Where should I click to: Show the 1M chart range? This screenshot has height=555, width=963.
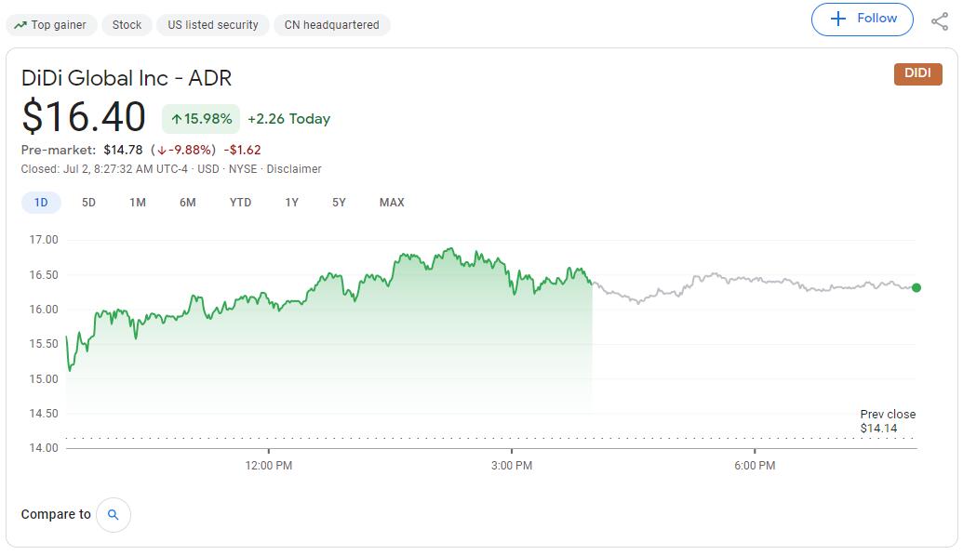coord(138,203)
